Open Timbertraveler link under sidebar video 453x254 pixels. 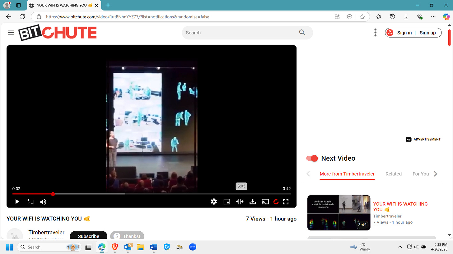pos(387,216)
